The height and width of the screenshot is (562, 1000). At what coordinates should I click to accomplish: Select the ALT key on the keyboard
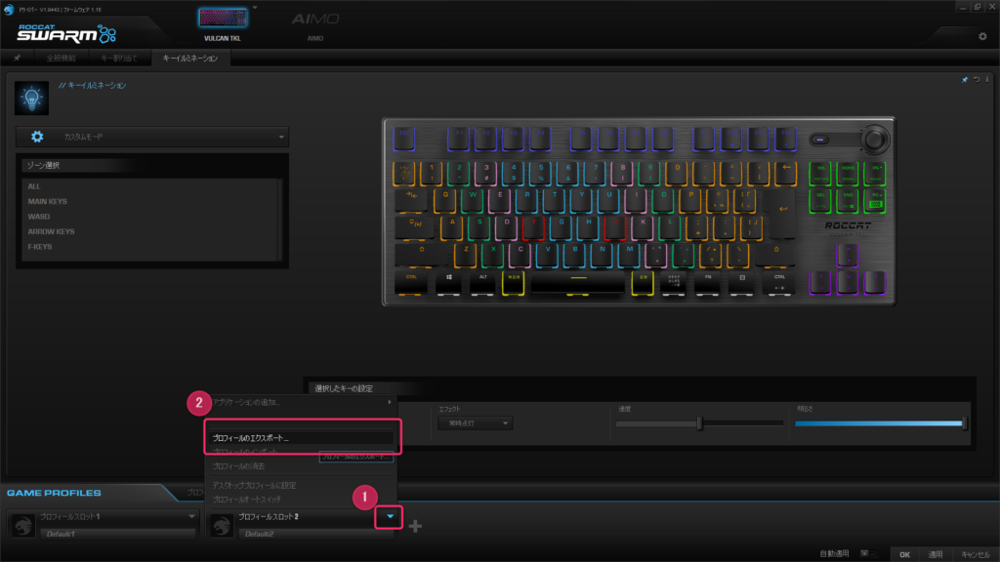pyautogui.click(x=482, y=282)
